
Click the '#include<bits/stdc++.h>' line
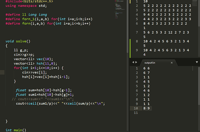(x=29, y=1)
